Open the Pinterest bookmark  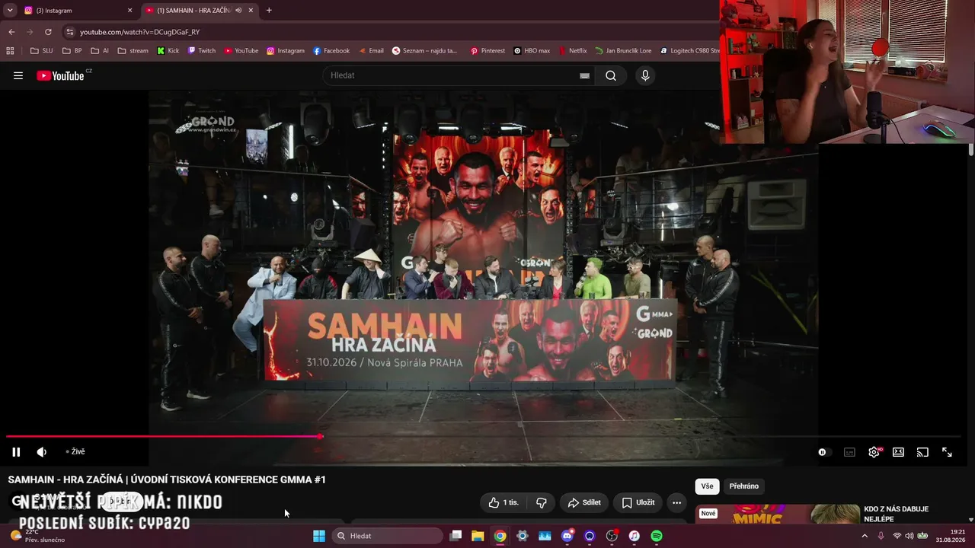[x=487, y=51]
